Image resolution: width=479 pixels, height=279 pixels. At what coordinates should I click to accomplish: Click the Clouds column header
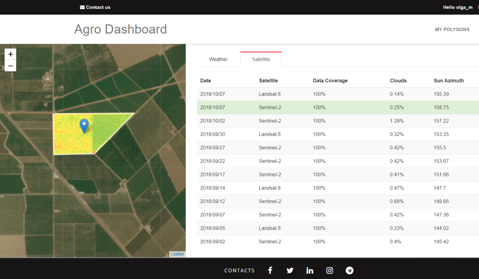pos(398,80)
